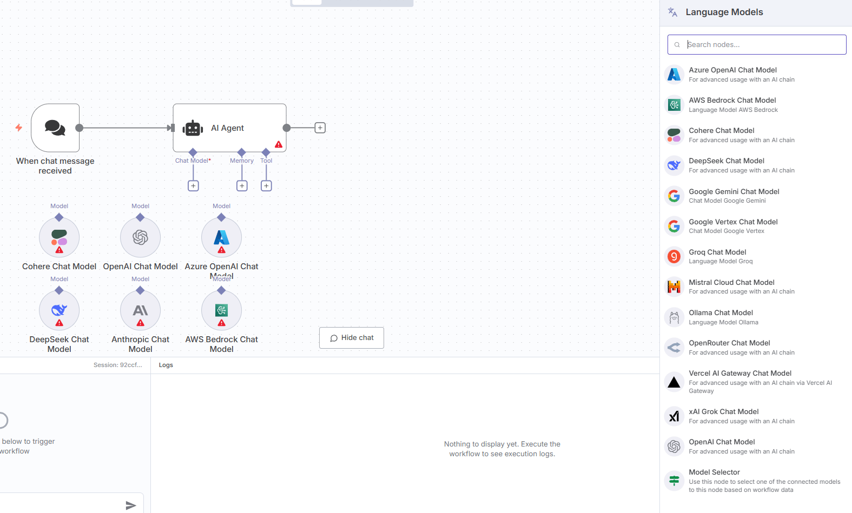Choose Azure OpenAI Chat Model from list
This screenshot has width=852, height=513.
click(756, 75)
